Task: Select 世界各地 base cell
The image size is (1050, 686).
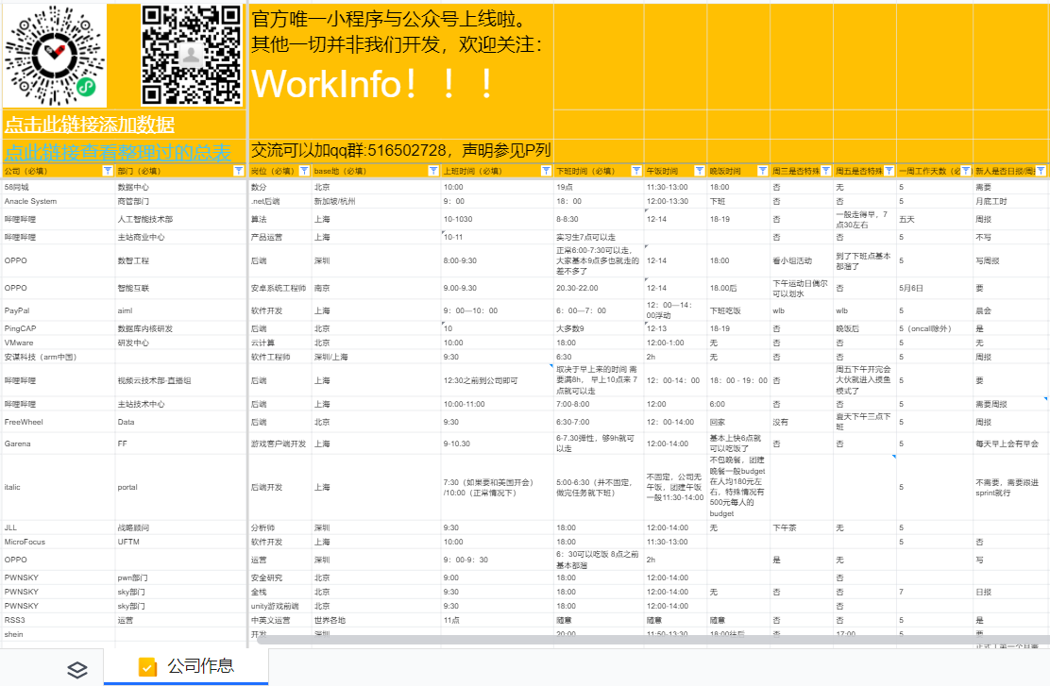Action: 376,620
